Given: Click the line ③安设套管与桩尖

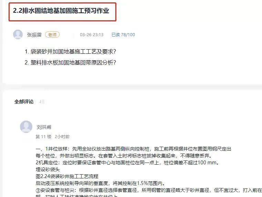Looking at the screenshot, I should (x=149, y=190).
